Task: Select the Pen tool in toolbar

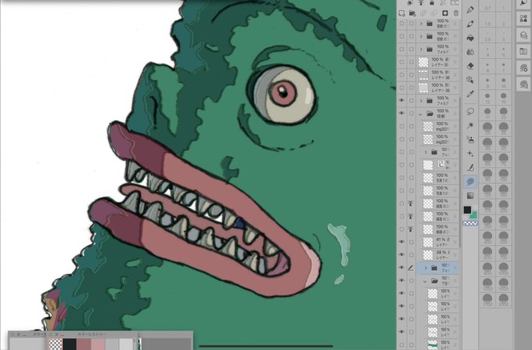Action: [470, 23]
